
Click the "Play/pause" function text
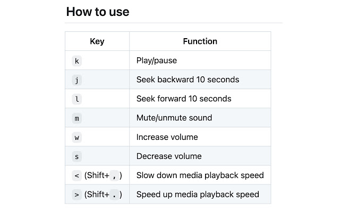click(x=157, y=61)
